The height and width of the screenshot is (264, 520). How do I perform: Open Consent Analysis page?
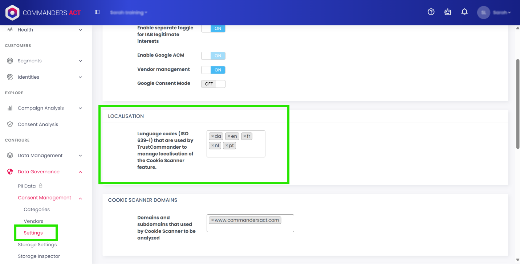click(x=38, y=124)
